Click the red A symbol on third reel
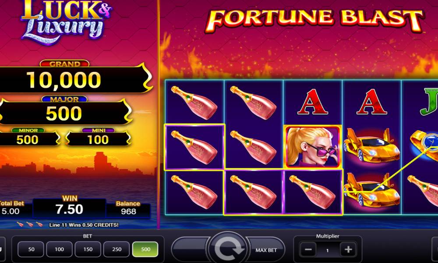The width and height of the screenshot is (438, 263). (312, 102)
